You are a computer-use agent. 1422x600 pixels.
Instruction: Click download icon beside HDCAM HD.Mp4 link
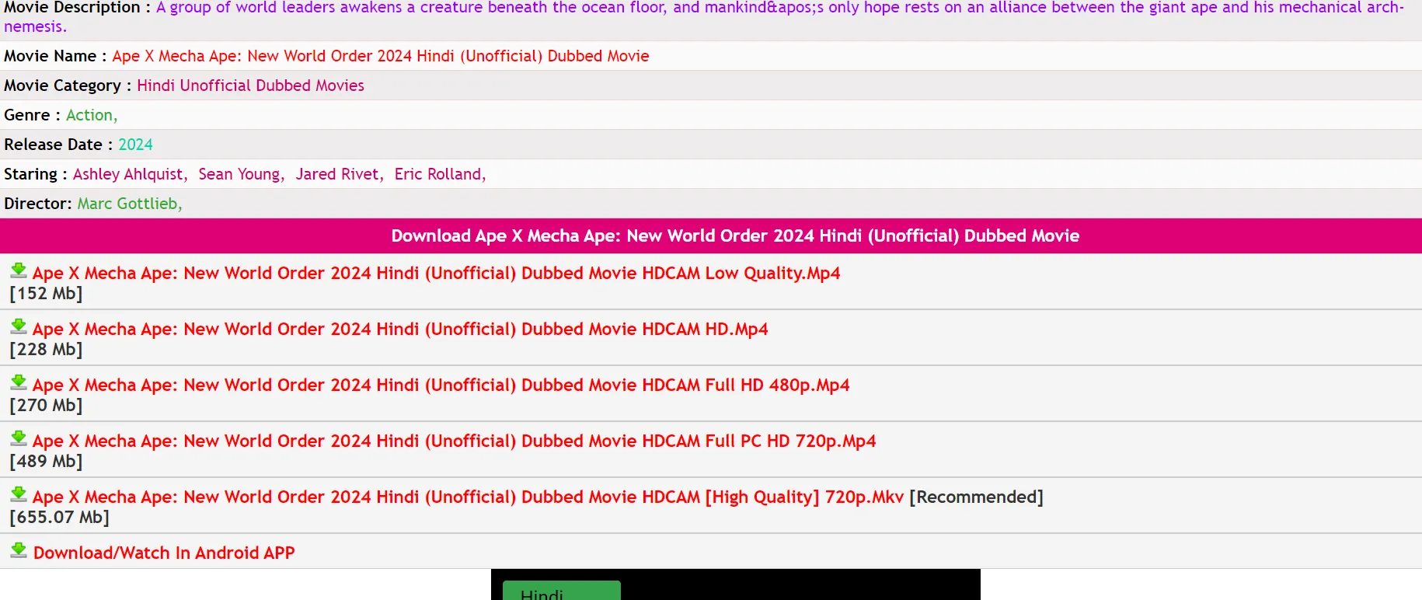[x=19, y=326]
